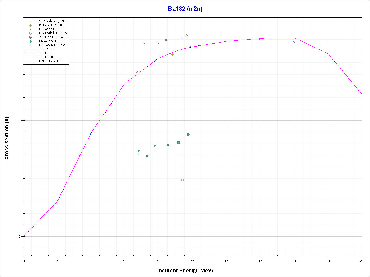Viewport: 370px width, 277px height.
Task: Click the Incident Energy (MeV) axis label
Action: pos(188,271)
